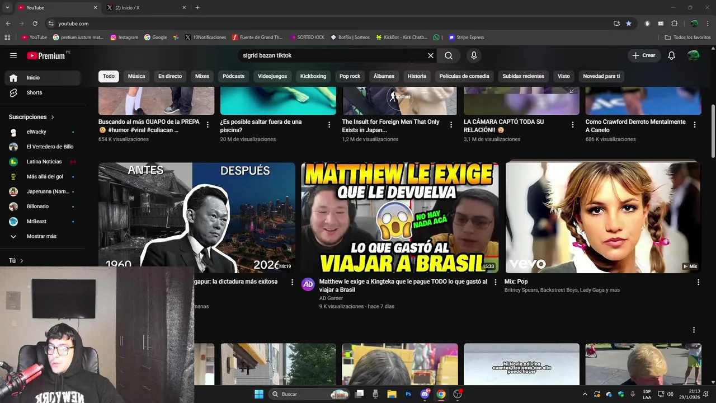Select the Mixes chip
This screenshot has height=403, width=716.
click(x=202, y=76)
